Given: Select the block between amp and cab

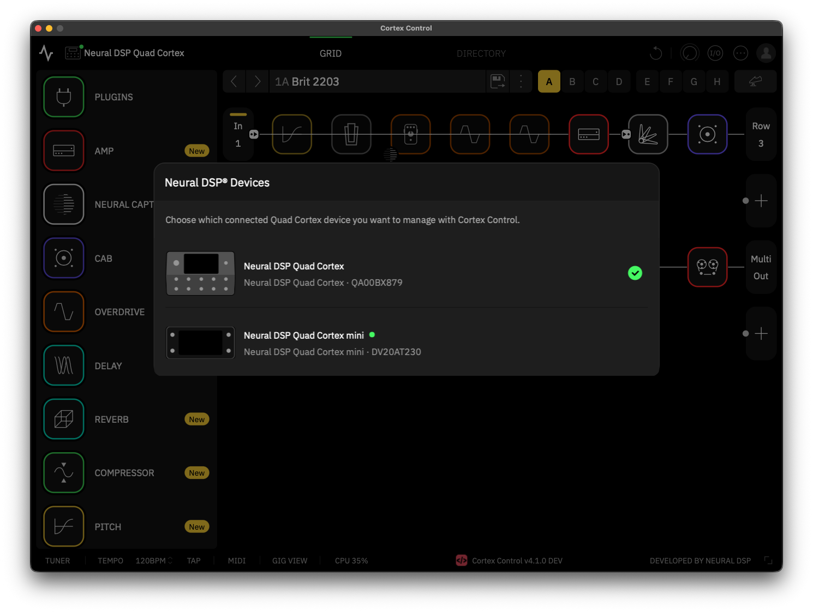Looking at the screenshot, I should click(x=648, y=134).
